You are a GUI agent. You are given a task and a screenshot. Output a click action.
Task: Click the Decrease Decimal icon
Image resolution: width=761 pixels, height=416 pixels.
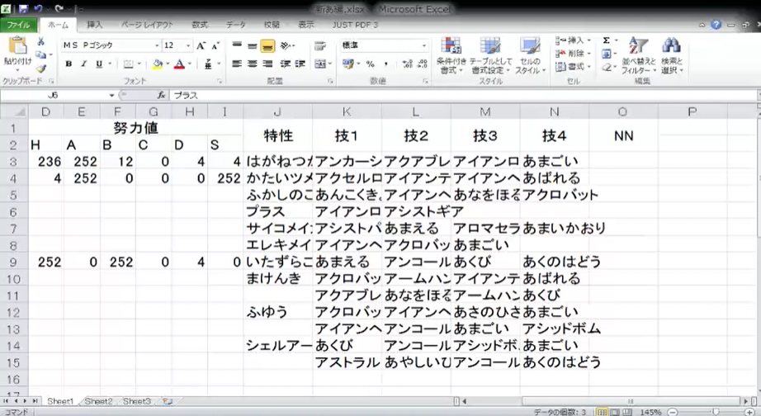click(x=423, y=64)
